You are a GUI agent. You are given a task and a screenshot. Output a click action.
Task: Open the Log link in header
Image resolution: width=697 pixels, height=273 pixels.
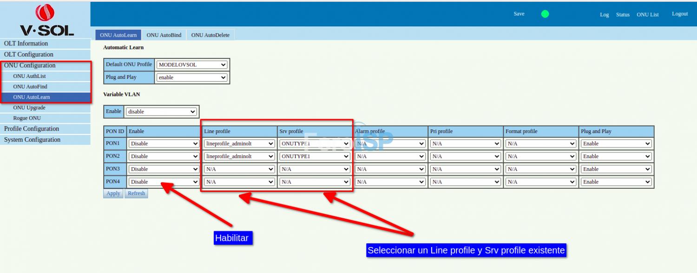(604, 15)
